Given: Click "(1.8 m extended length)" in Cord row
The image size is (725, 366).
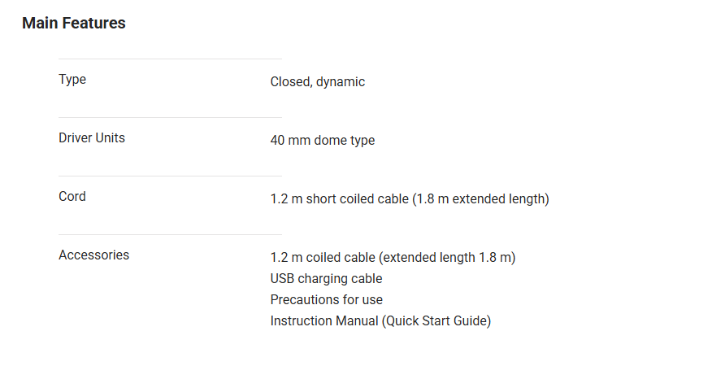Looking at the screenshot, I should [x=481, y=198].
